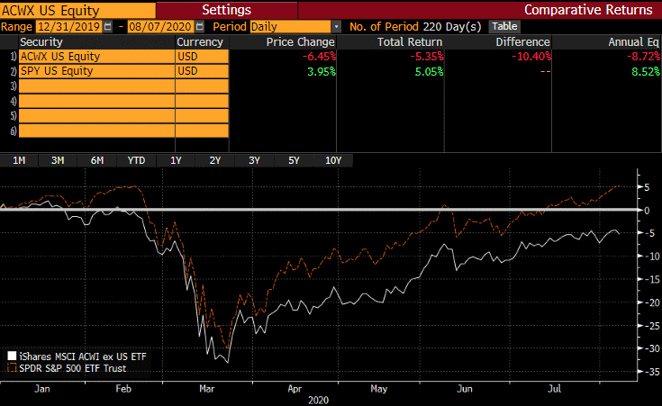
Task: Click empty security field in row 6
Action: tap(96, 131)
